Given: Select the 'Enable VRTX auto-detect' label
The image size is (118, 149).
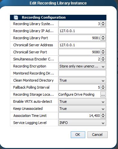Looking at the screenshot, I should click(x=32, y=101).
